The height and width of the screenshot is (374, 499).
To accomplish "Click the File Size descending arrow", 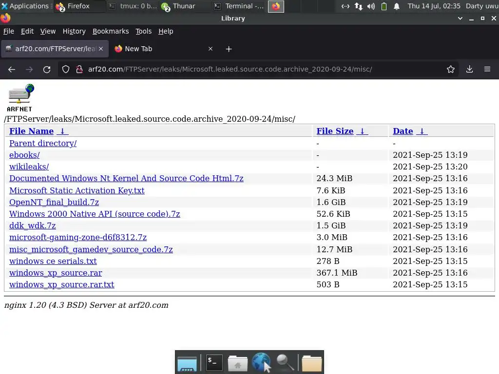I will point(362,131).
